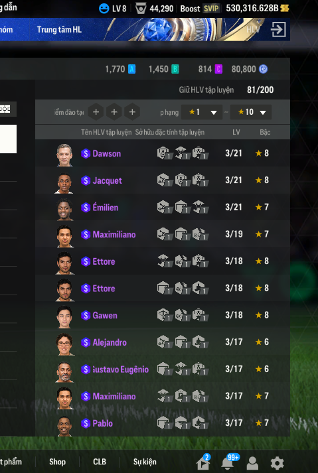Go to the CLB menu

100,462
